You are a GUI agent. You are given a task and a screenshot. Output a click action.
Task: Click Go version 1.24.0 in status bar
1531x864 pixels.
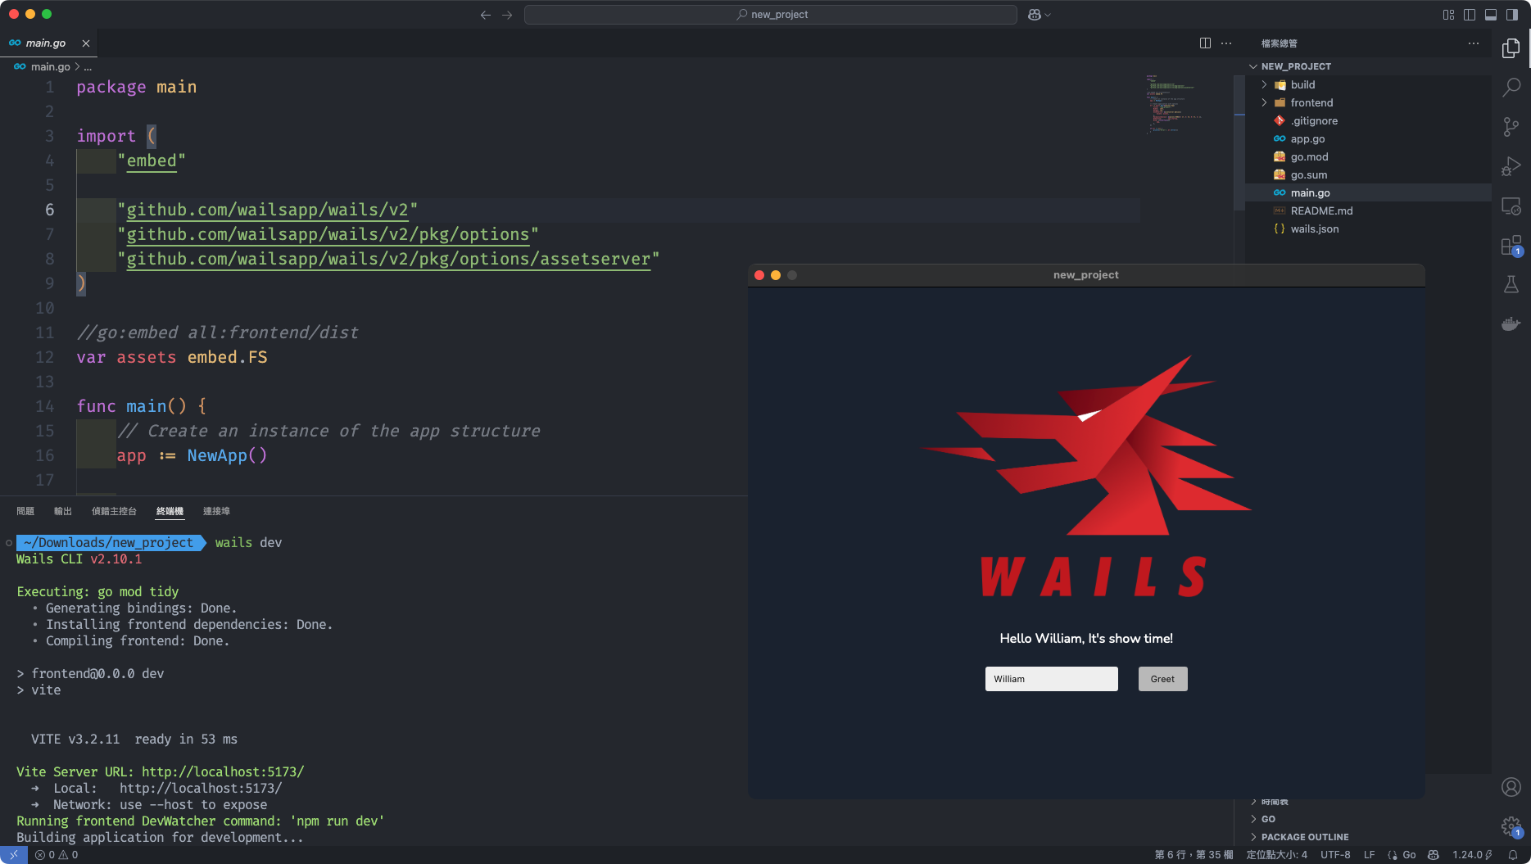(1472, 855)
